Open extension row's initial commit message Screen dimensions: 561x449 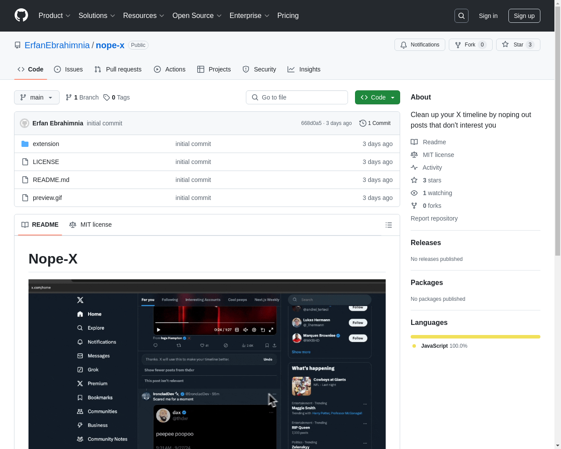click(193, 144)
